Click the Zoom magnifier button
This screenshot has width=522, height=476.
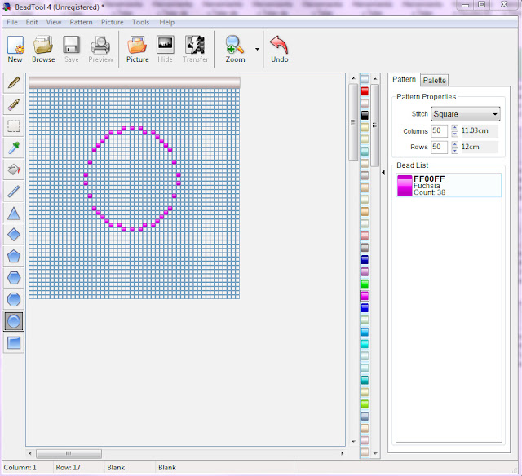[235, 50]
